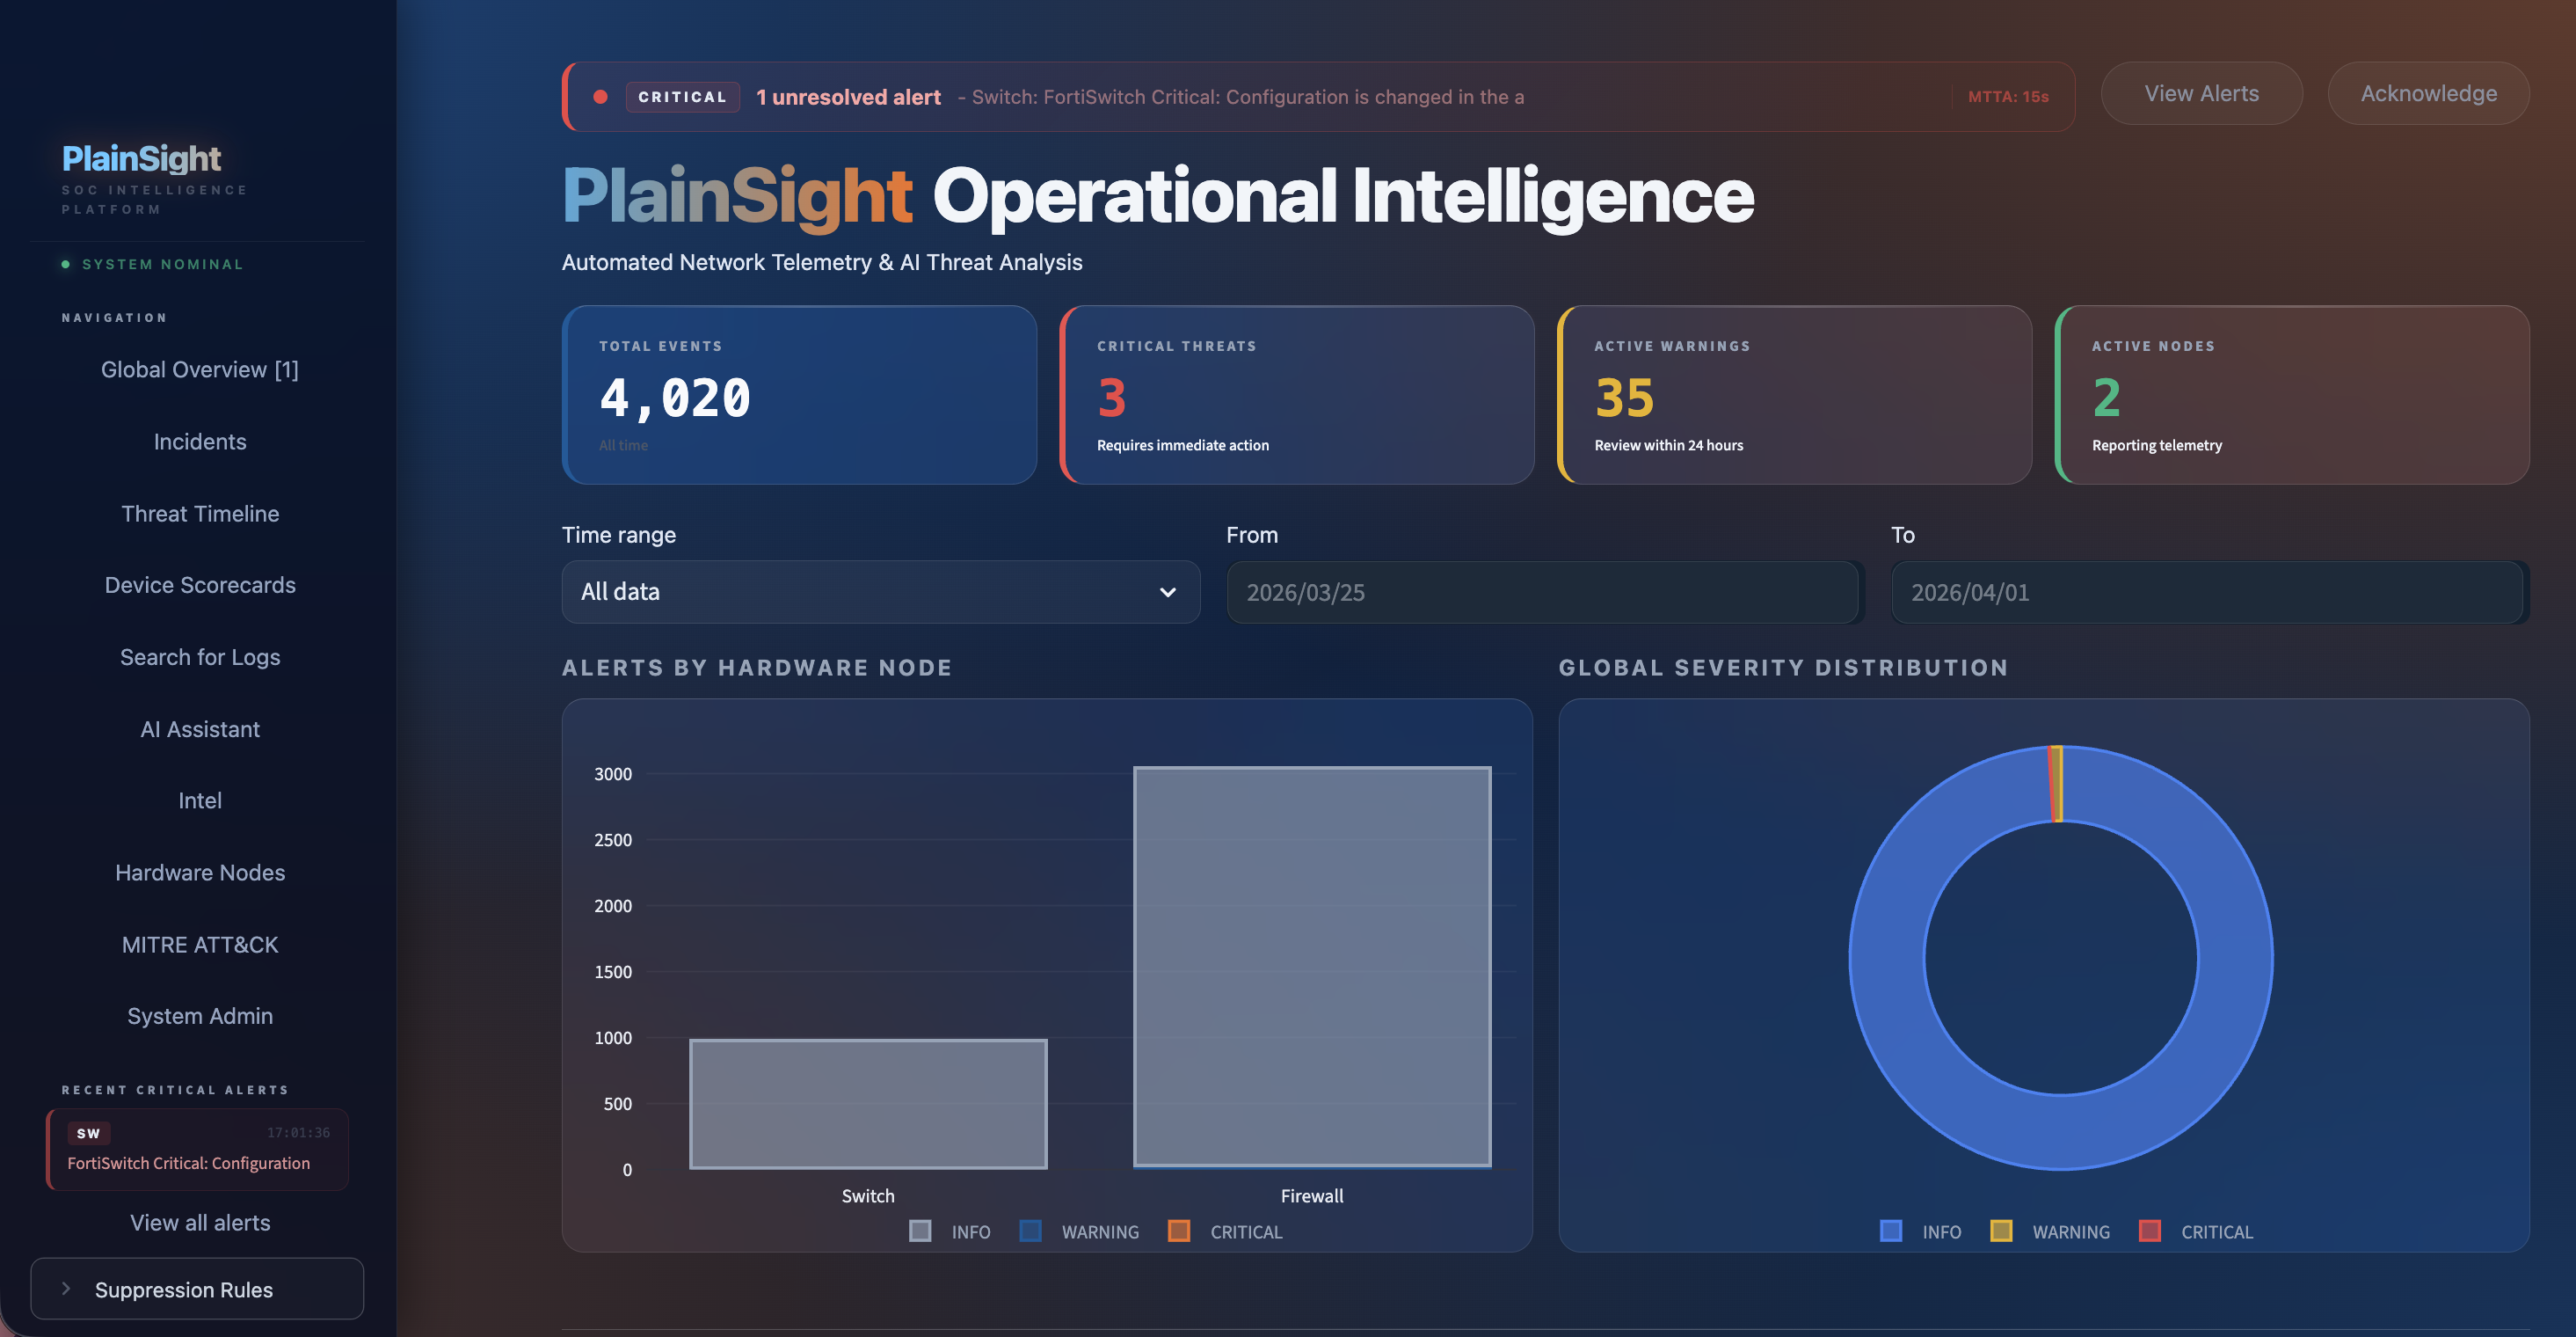Click the From date field showing 2026/03/25
This screenshot has height=1337, width=2576.
1542,591
